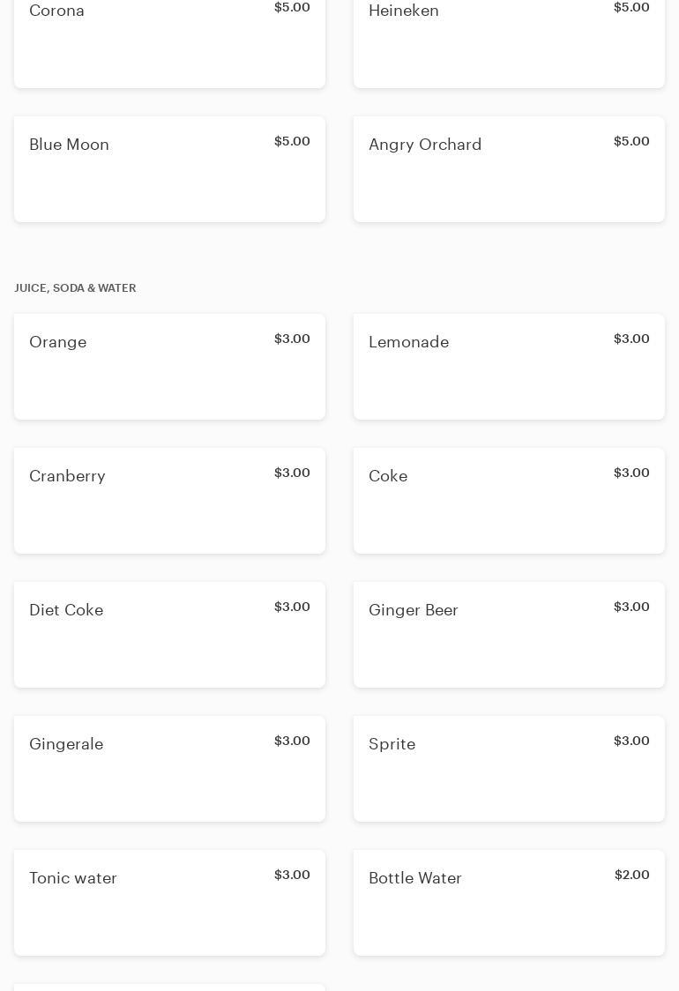The width and height of the screenshot is (679, 991).
Task: Open the Bottle Water item
Action: [509, 903]
